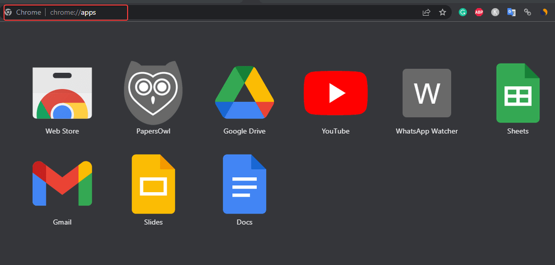Click the YouTube label
The image size is (555, 265).
click(x=336, y=131)
